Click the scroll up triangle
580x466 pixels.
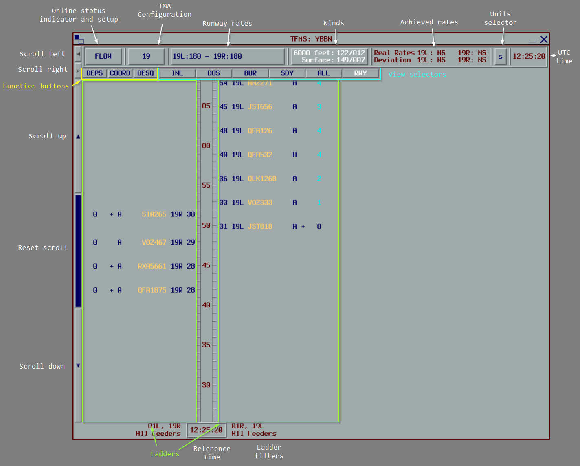click(78, 137)
